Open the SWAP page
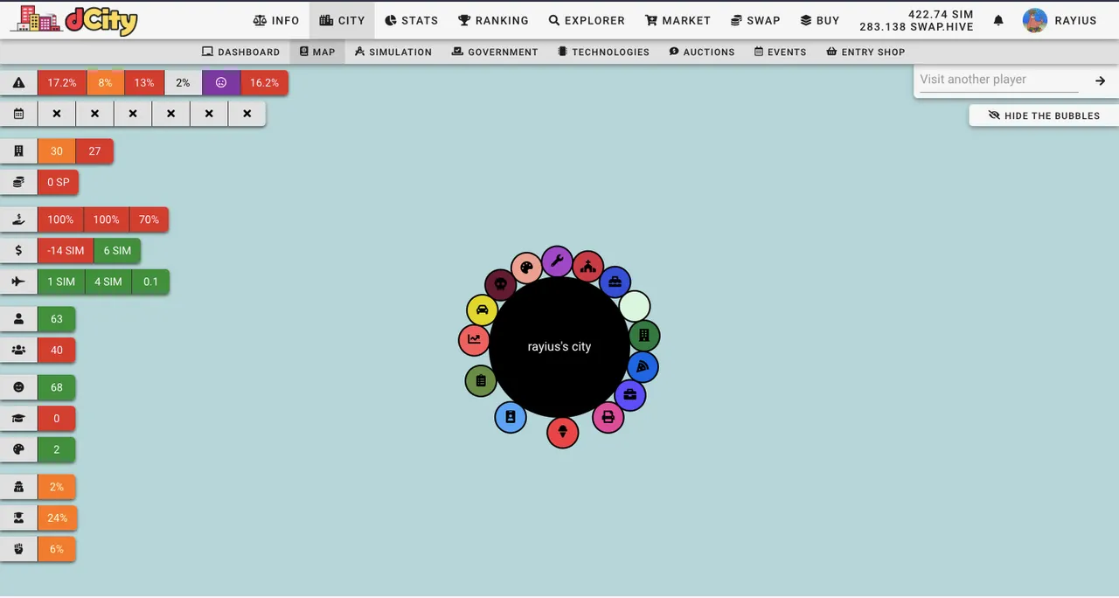Image resolution: width=1119 pixels, height=598 pixels. pyautogui.click(x=755, y=20)
